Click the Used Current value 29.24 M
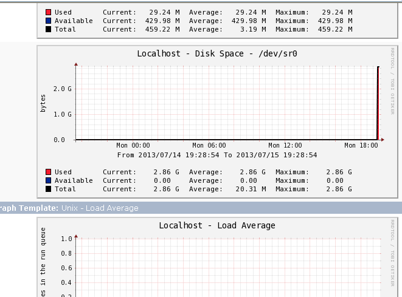The image size is (402, 297). [x=165, y=12]
